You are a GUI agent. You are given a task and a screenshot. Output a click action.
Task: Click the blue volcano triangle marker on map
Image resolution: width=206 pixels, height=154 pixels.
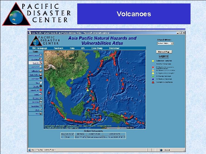click(x=123, y=87)
